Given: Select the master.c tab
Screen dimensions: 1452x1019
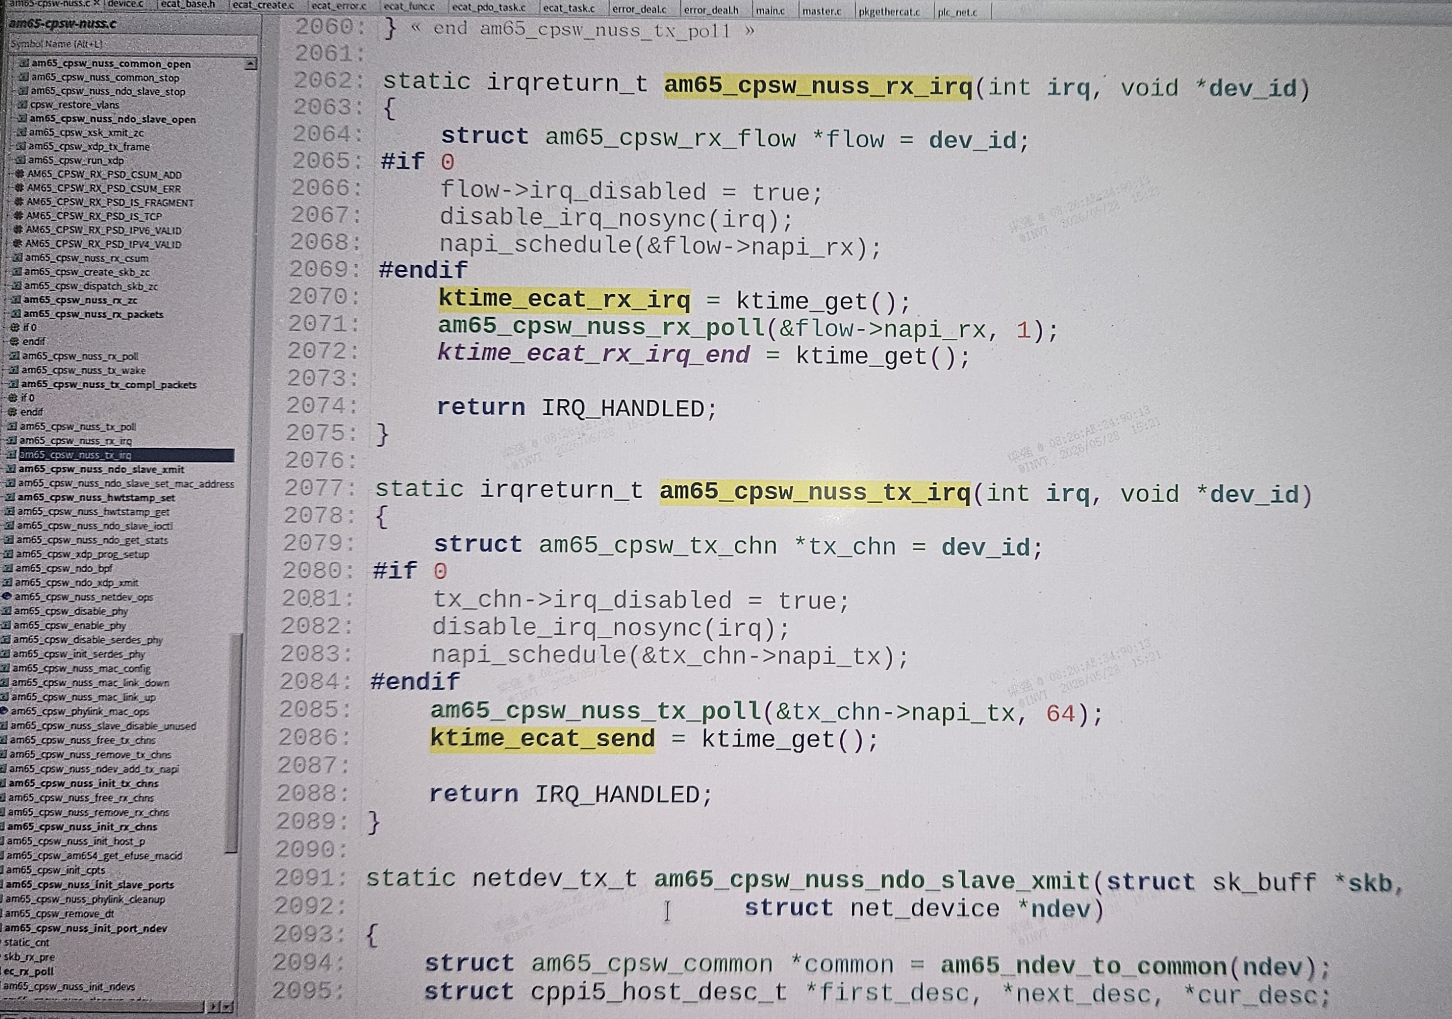Looking at the screenshot, I should point(821,12).
